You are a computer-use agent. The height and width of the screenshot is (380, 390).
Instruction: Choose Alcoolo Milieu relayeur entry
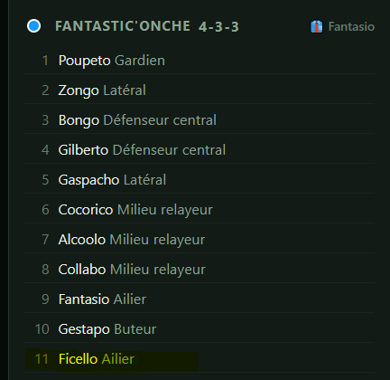[x=200, y=240]
